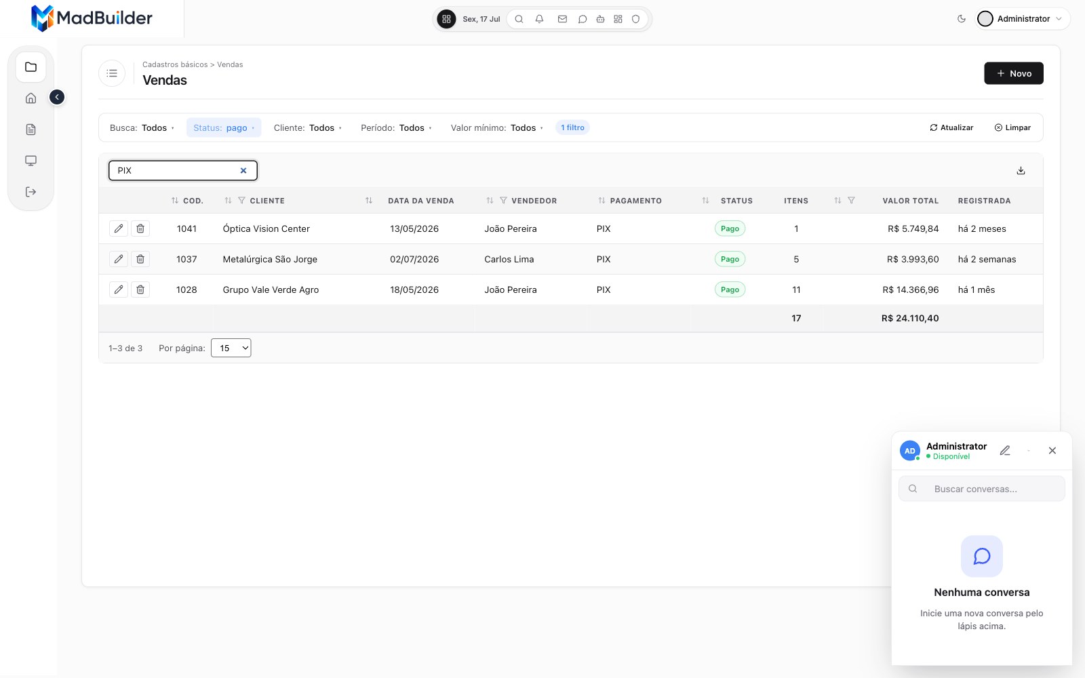Viewport: 1085px width, 678px height.
Task: Open the Busca filter dropdown
Action: [x=142, y=127]
